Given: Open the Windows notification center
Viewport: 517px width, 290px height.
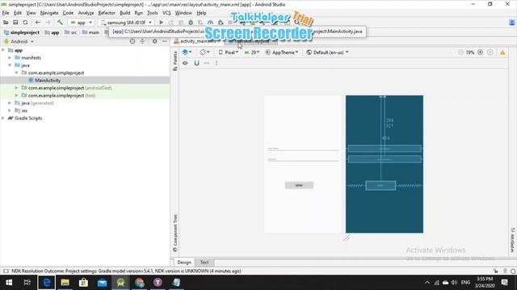Looking at the screenshot, I should pos(504,283).
